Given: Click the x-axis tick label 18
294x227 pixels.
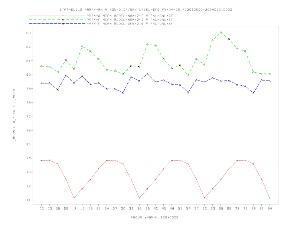Looking at the screenshot, I should tap(90, 208).
